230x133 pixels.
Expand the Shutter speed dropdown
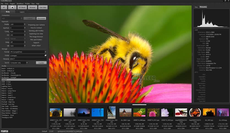(x=25, y=24)
